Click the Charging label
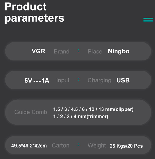Viewport: 155px width, 159px height. point(99,80)
